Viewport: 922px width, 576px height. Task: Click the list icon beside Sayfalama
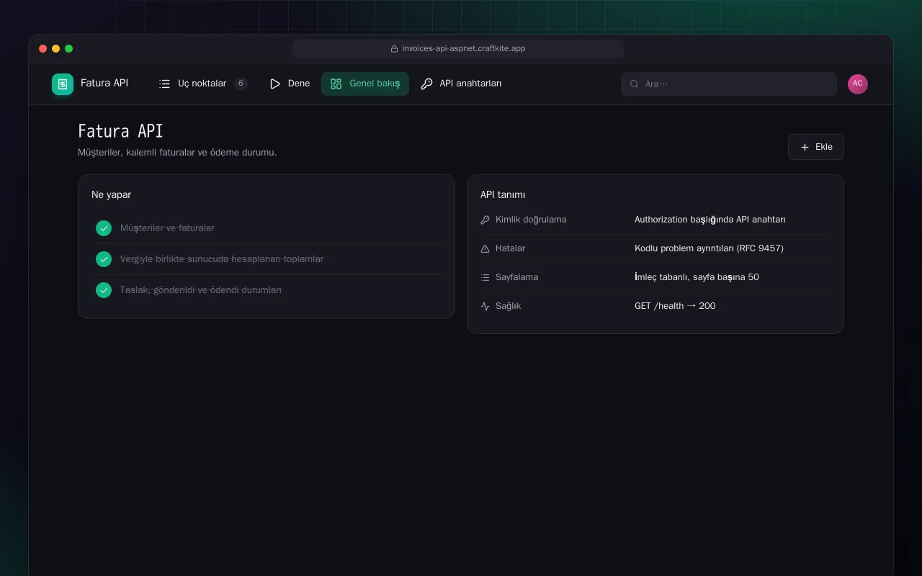[x=485, y=277]
